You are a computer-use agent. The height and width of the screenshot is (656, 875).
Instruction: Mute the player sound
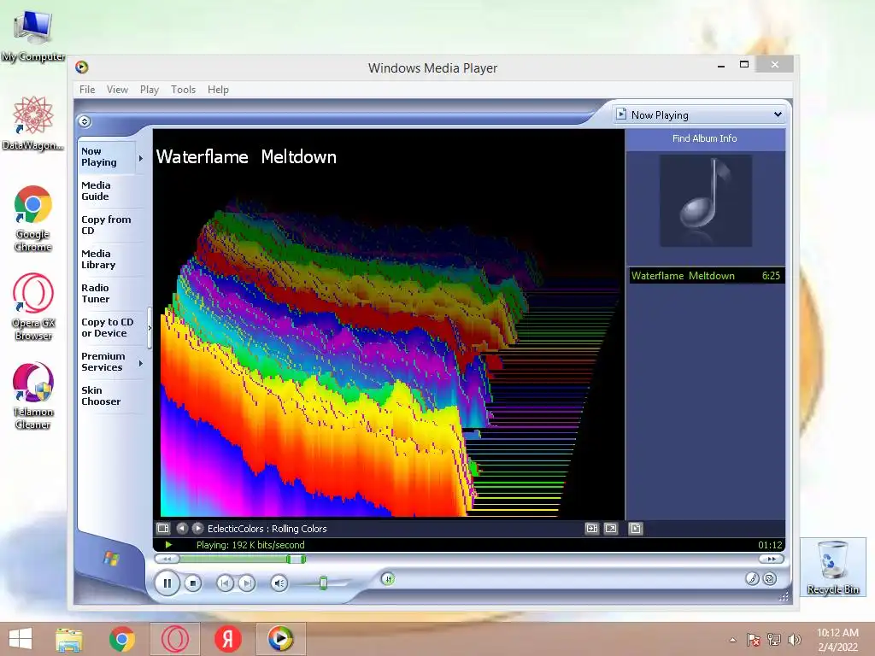[x=279, y=583]
